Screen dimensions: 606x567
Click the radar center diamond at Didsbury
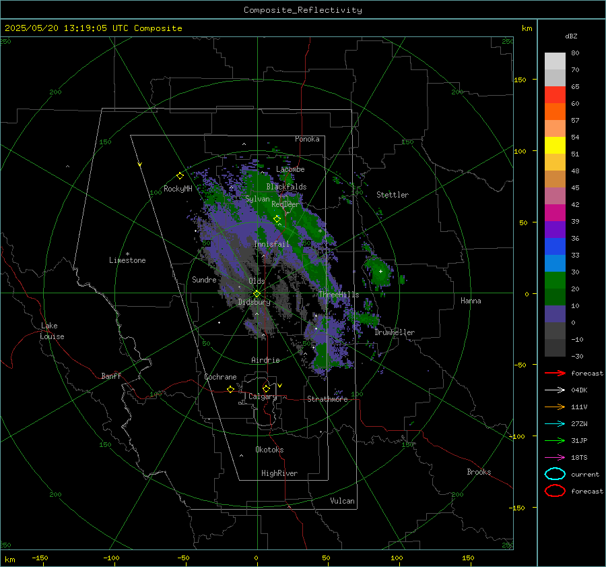[257, 294]
